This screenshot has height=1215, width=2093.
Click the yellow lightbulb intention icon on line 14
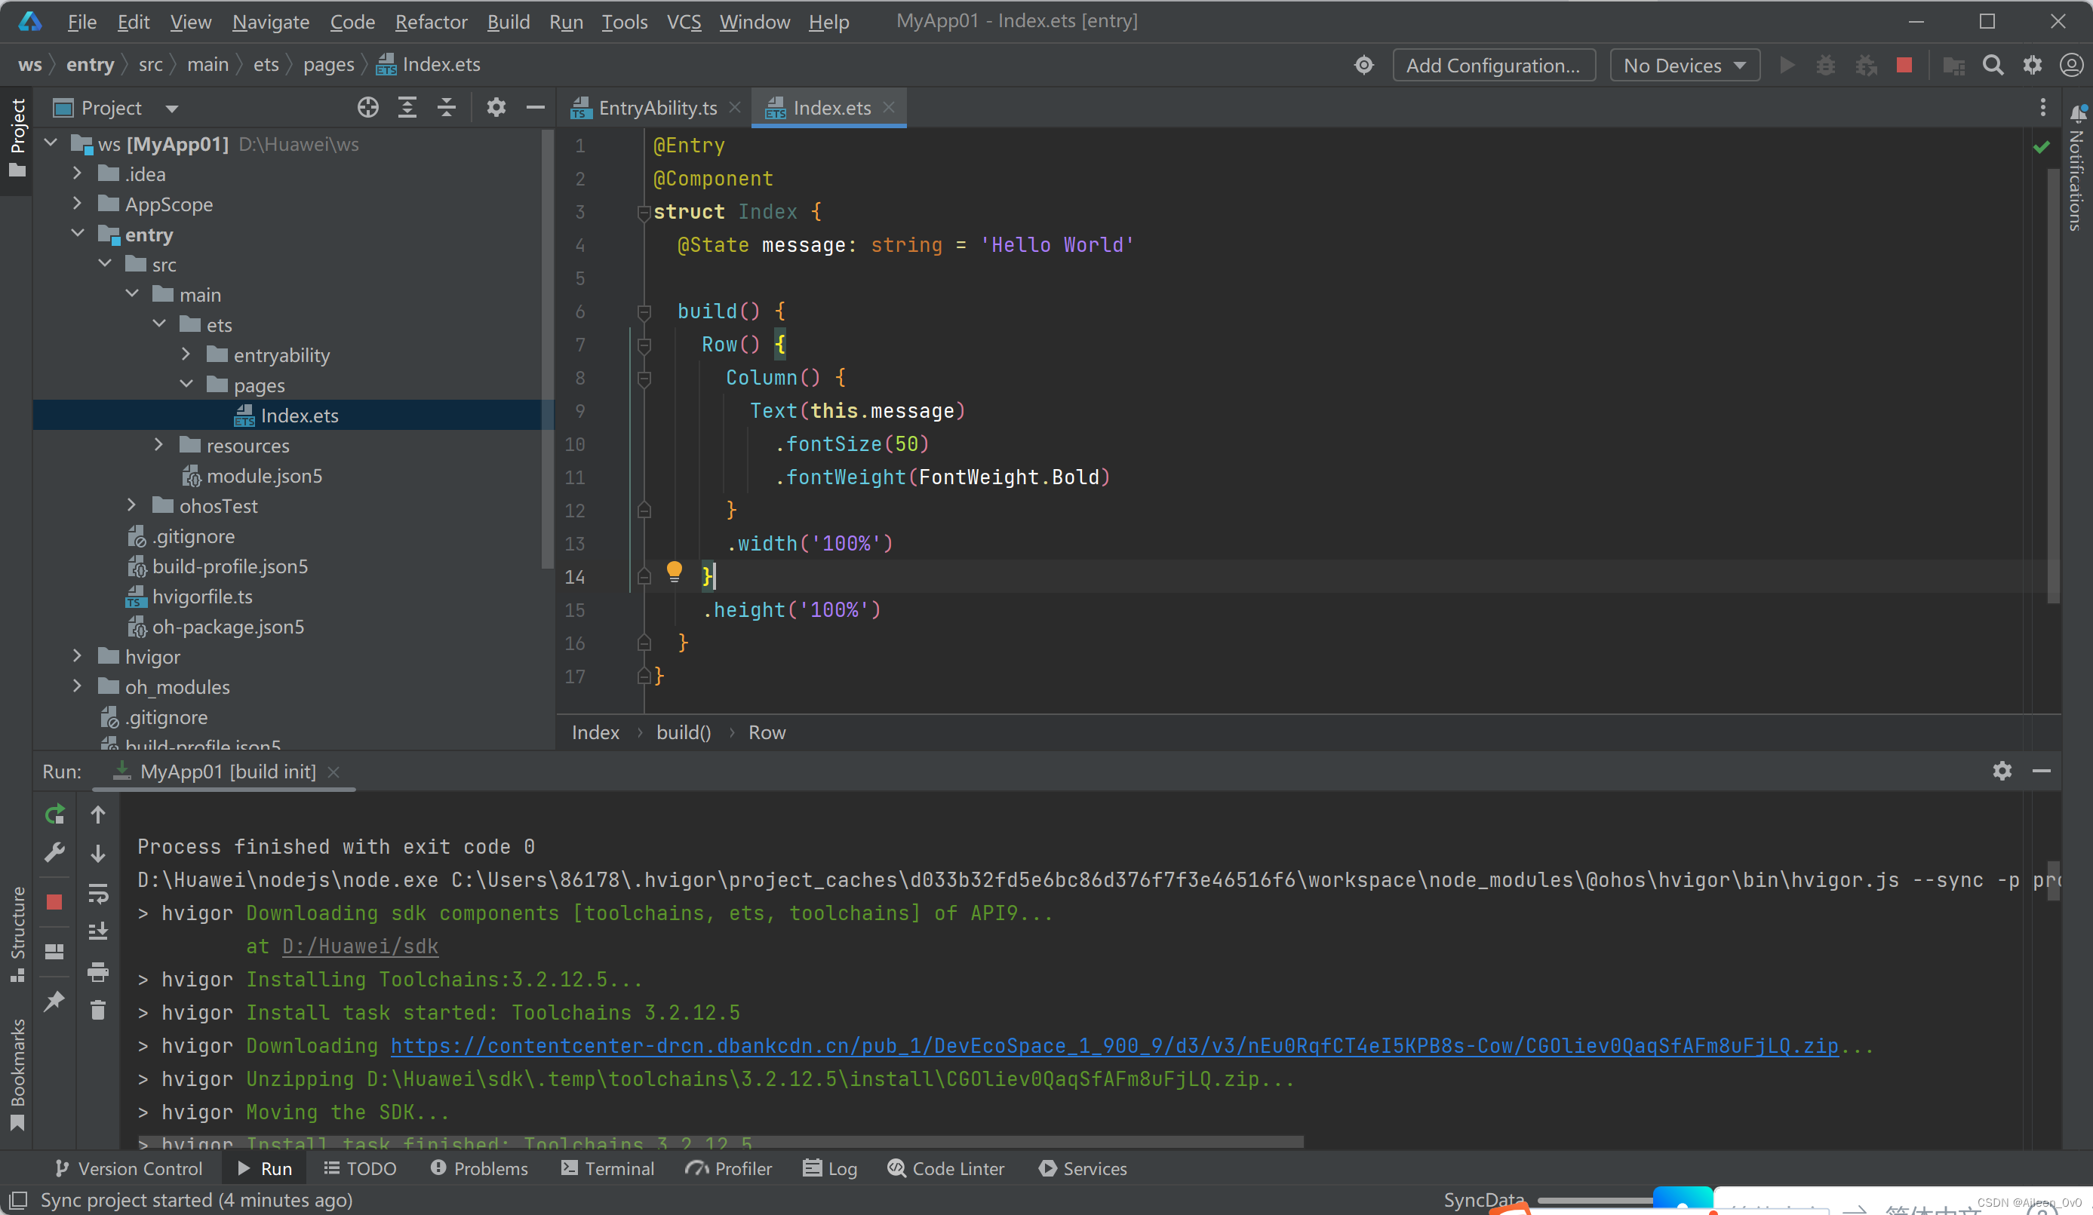[674, 570]
